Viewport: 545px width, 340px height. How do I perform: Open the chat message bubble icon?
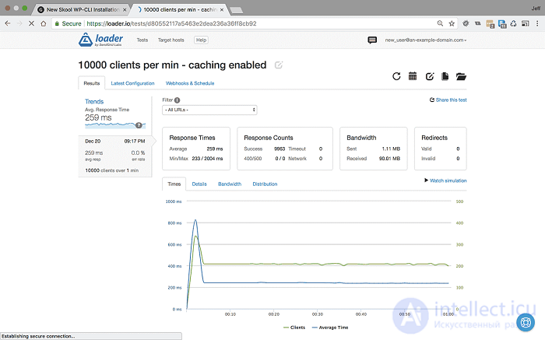pos(372,40)
